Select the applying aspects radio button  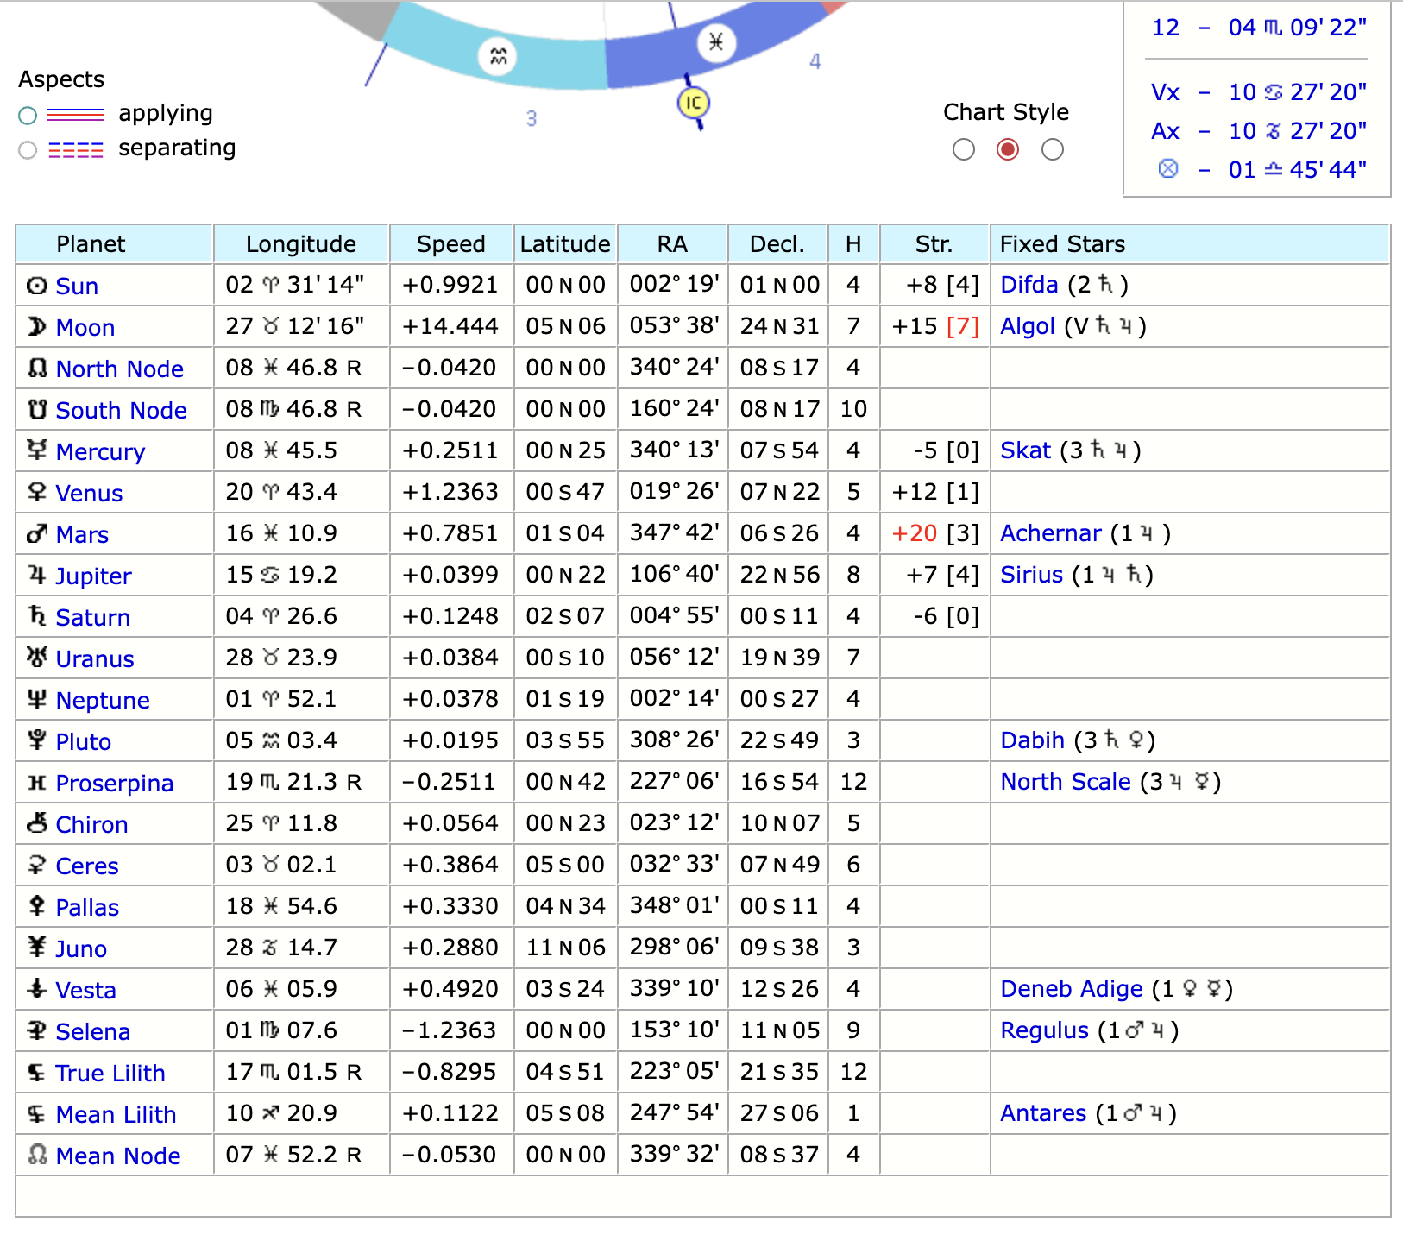(x=27, y=115)
